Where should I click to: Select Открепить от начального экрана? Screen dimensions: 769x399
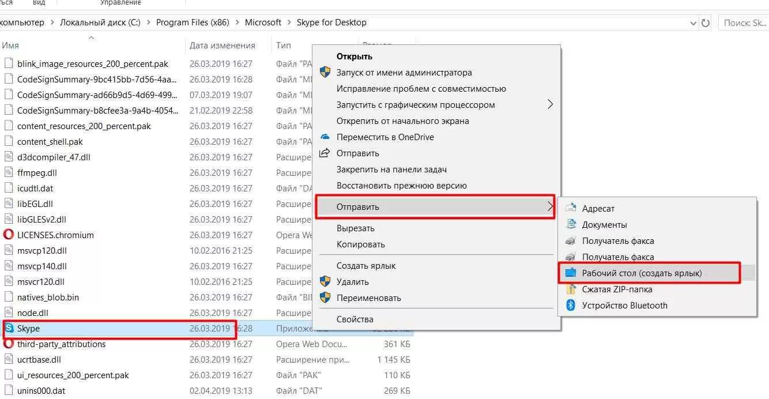[403, 121]
